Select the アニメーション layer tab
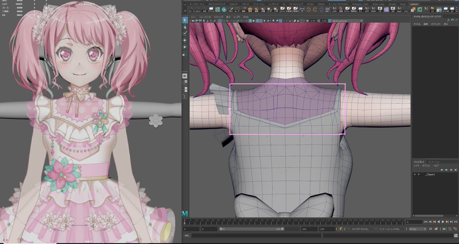 [433, 162]
